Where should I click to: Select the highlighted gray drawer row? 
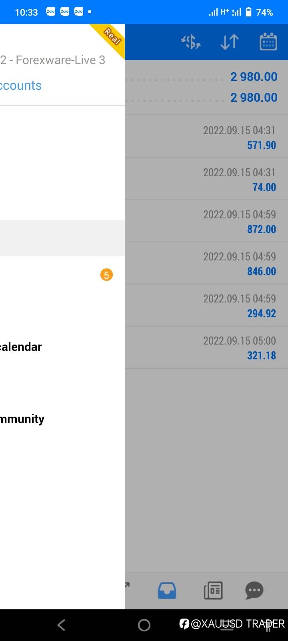coord(62,238)
